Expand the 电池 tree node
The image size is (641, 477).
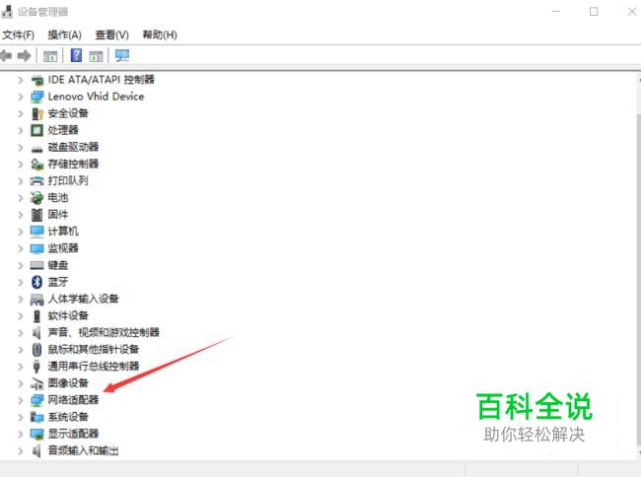click(x=21, y=198)
